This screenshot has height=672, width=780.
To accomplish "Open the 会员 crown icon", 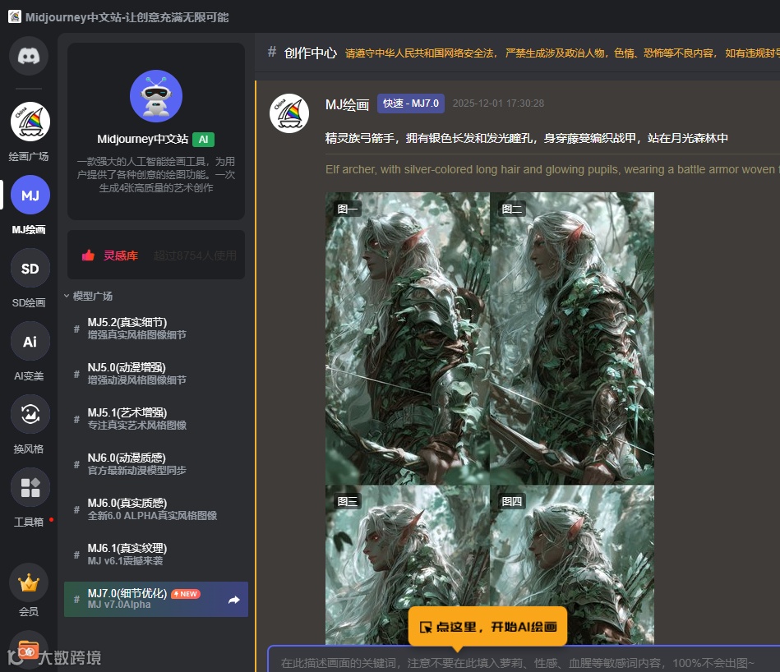I will click(29, 582).
